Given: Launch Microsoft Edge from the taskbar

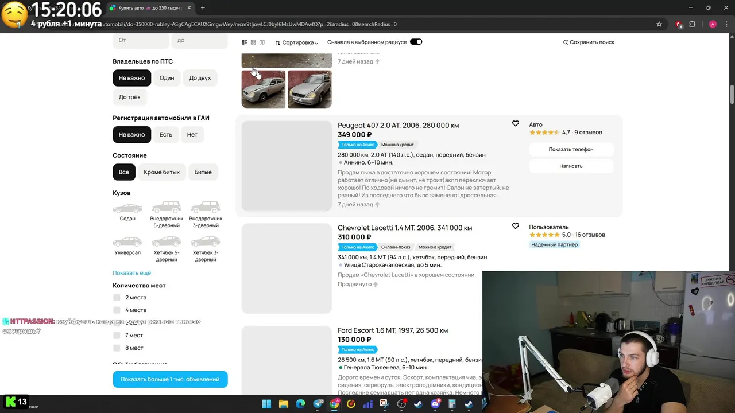Looking at the screenshot, I should click(x=300, y=404).
